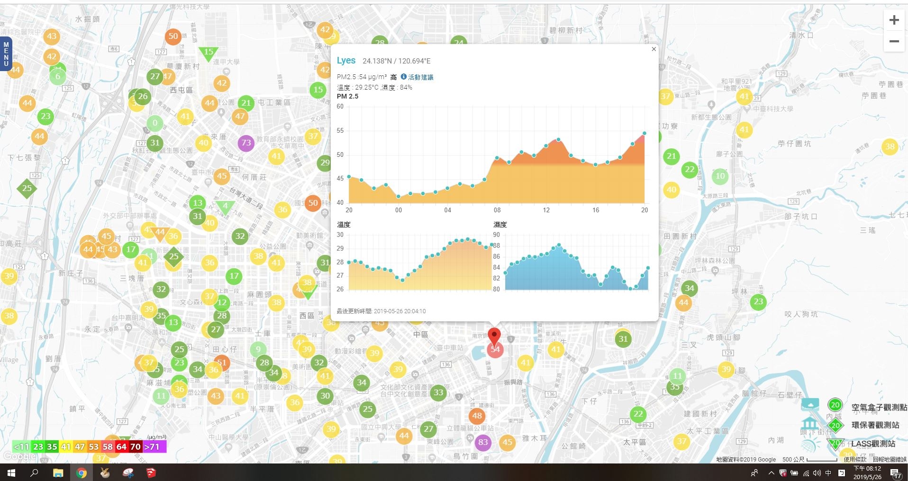Click the red location pin on the map

pyautogui.click(x=494, y=337)
